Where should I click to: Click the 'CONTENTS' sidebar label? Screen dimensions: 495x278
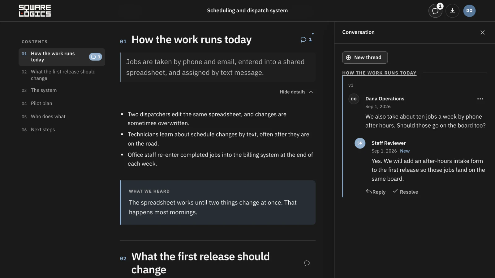tap(35, 42)
